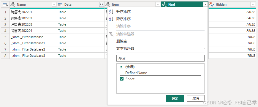Open the Table link for _xlnm._FilterDatabase1
258x107 pixels.
point(62,43)
